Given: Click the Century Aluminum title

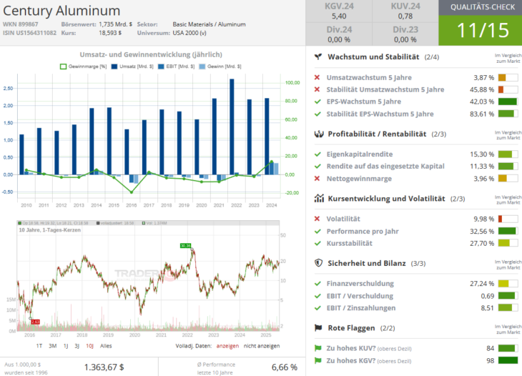Looking at the screenshot, I should pos(61,11).
